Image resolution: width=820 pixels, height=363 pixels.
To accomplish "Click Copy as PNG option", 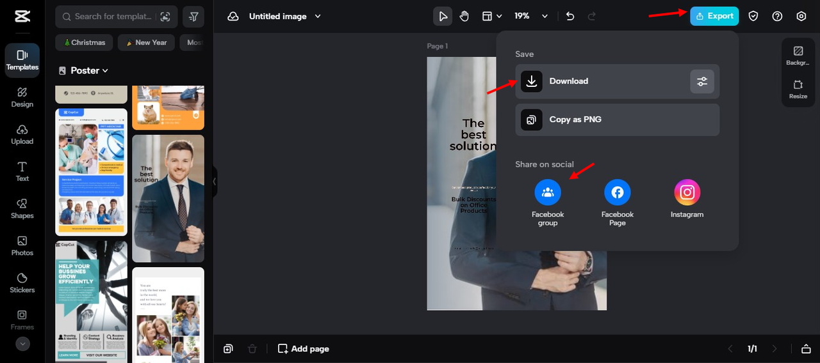I will [617, 120].
